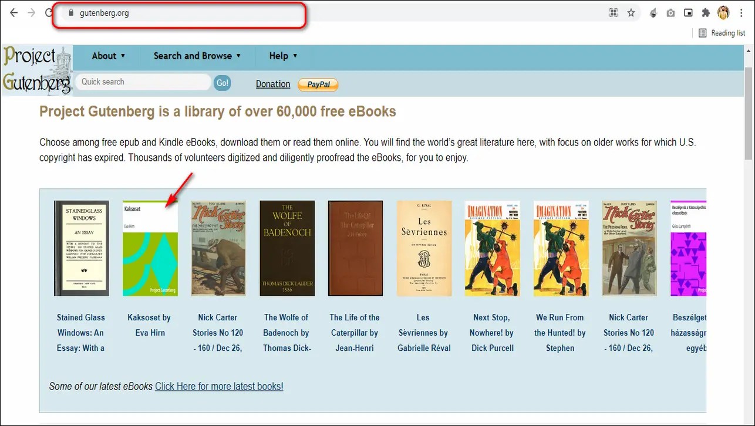755x426 pixels.
Task: Click Next Stop, Nowhere! title link
Action: point(492,333)
